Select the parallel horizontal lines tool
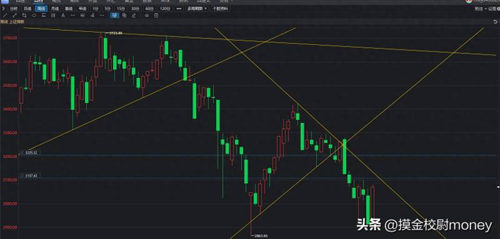Screen dimensions: 500x239 [x=43, y=15]
